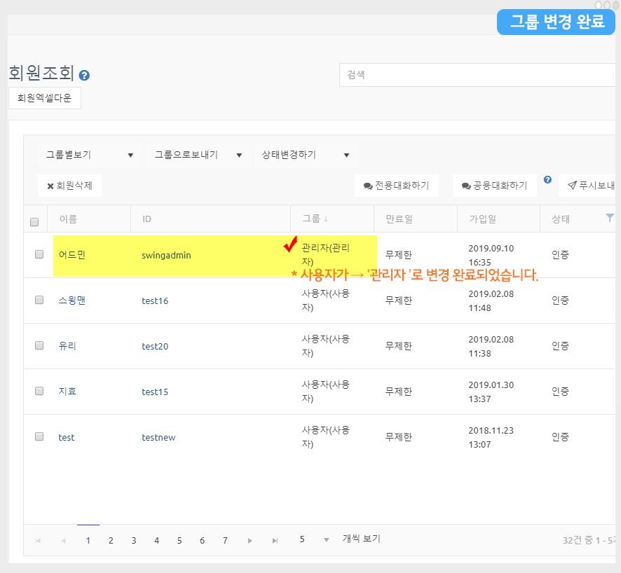The width and height of the screenshot is (621, 573).
Task: Open the 상태변경하기 dropdown
Action: click(x=305, y=155)
